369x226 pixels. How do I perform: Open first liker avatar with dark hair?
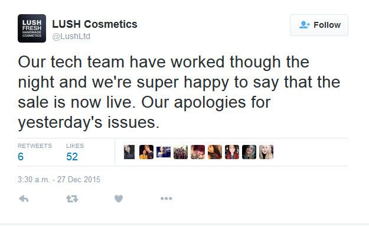[129, 152]
